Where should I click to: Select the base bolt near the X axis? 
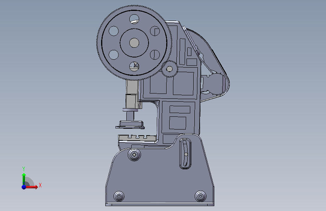(119, 196)
